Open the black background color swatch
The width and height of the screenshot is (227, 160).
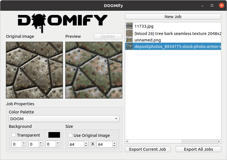[x=54, y=135]
